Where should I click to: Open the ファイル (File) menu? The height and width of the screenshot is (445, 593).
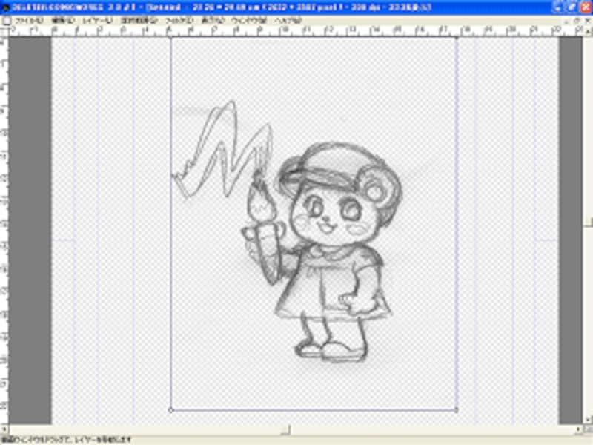[x=29, y=20]
